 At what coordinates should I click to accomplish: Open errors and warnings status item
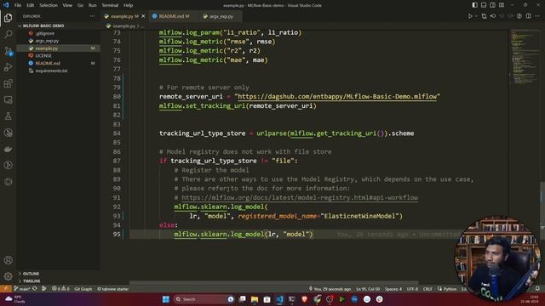pyautogui.click(x=60, y=289)
